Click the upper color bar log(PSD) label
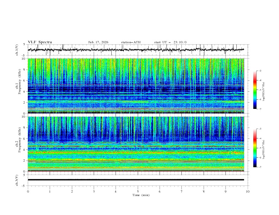Screen dimensions: 279x215 pos(263,92)
